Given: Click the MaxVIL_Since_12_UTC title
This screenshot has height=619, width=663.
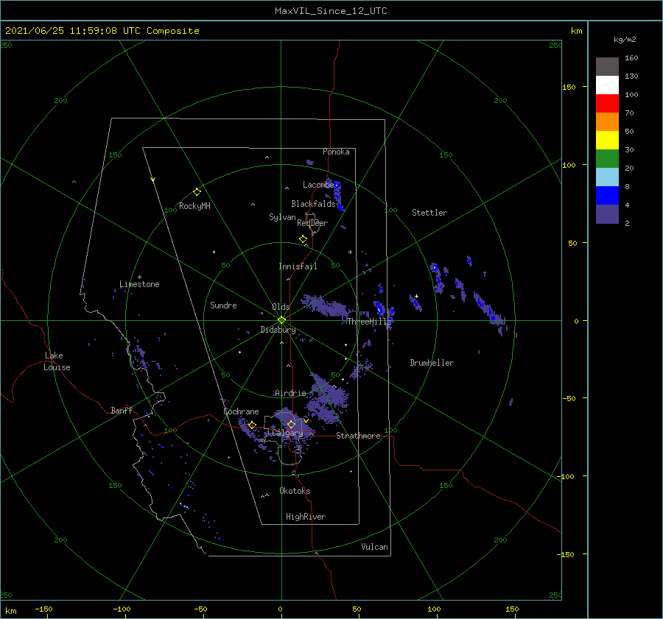Looking at the screenshot, I should [331, 11].
